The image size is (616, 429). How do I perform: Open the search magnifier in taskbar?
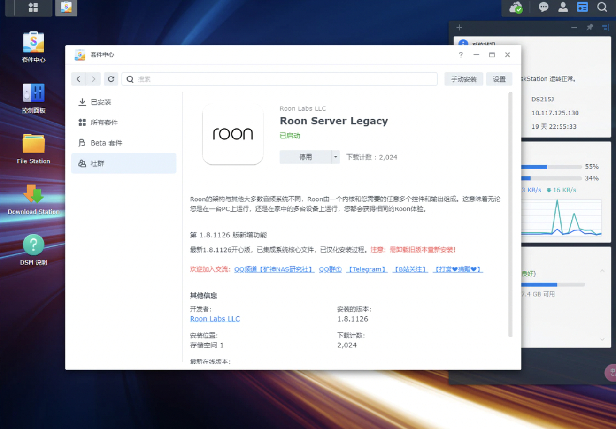(x=602, y=7)
